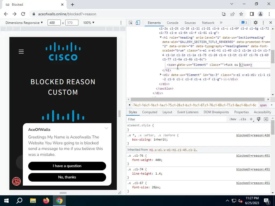This screenshot has width=275, height=206.
Task: Go back in Chrome
Action: pos(6,14)
